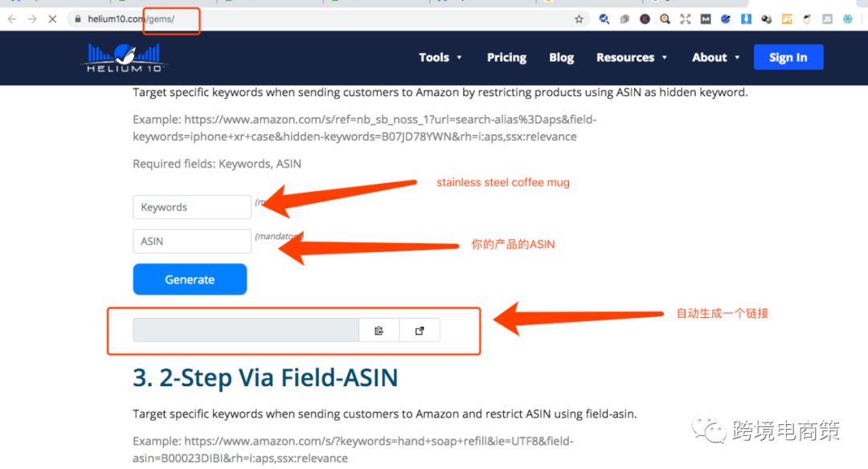This screenshot has height=469, width=868.
Task: Click the helium10.com/gems/ address bar
Action: point(326,19)
